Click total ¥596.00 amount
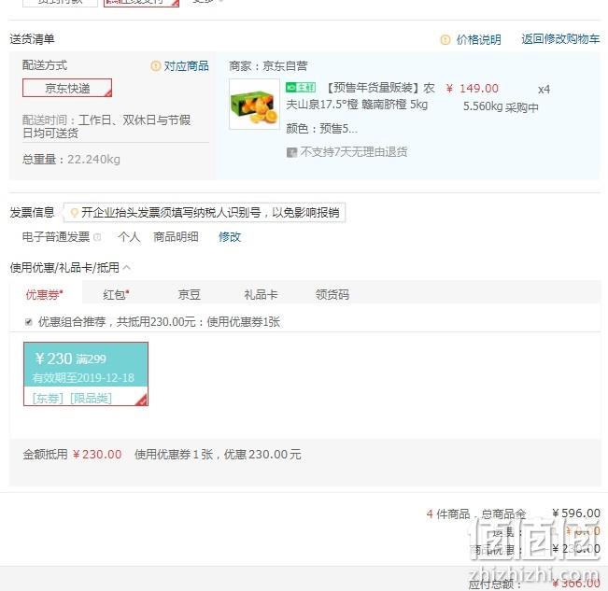 point(576,514)
